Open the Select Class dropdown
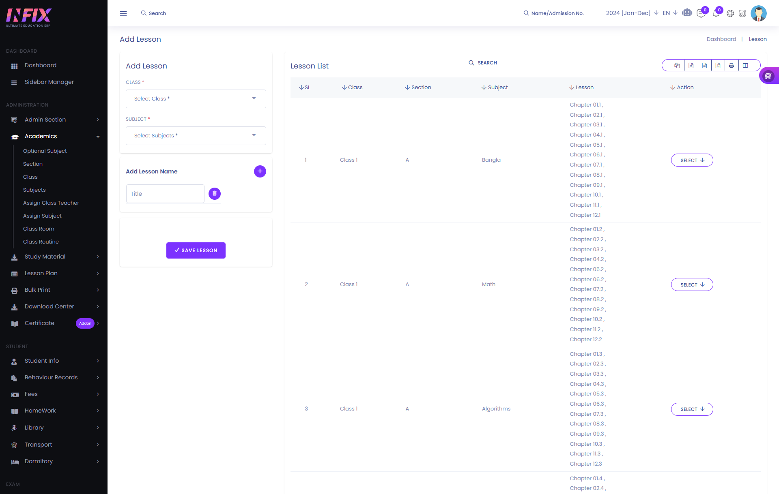Screen dimensions: 779x494 196,99
